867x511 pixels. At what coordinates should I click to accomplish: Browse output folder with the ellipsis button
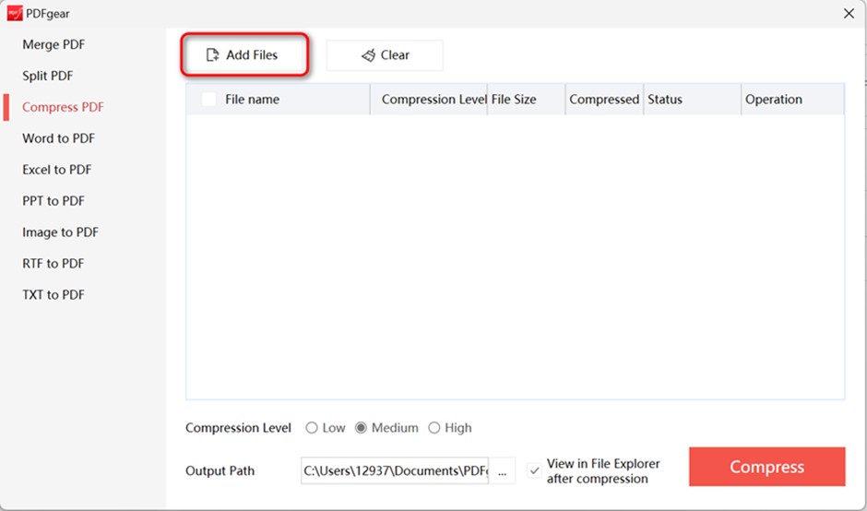[502, 470]
